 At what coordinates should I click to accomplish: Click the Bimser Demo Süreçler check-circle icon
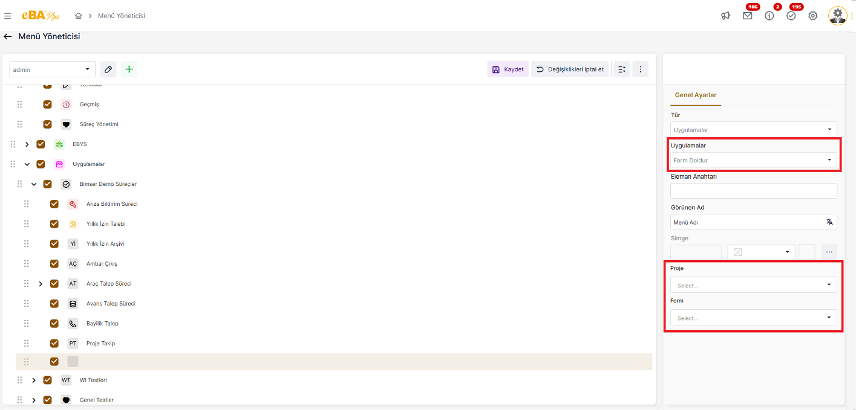tap(67, 184)
